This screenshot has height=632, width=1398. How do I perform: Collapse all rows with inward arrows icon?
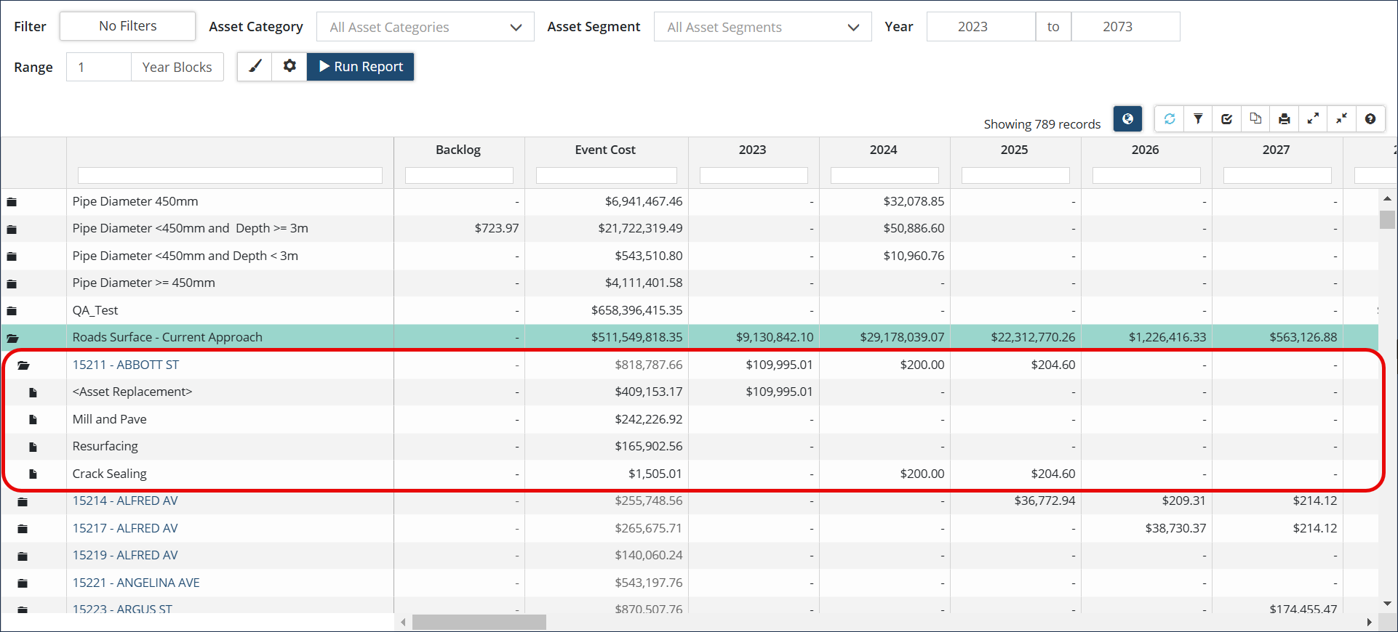pos(1341,119)
